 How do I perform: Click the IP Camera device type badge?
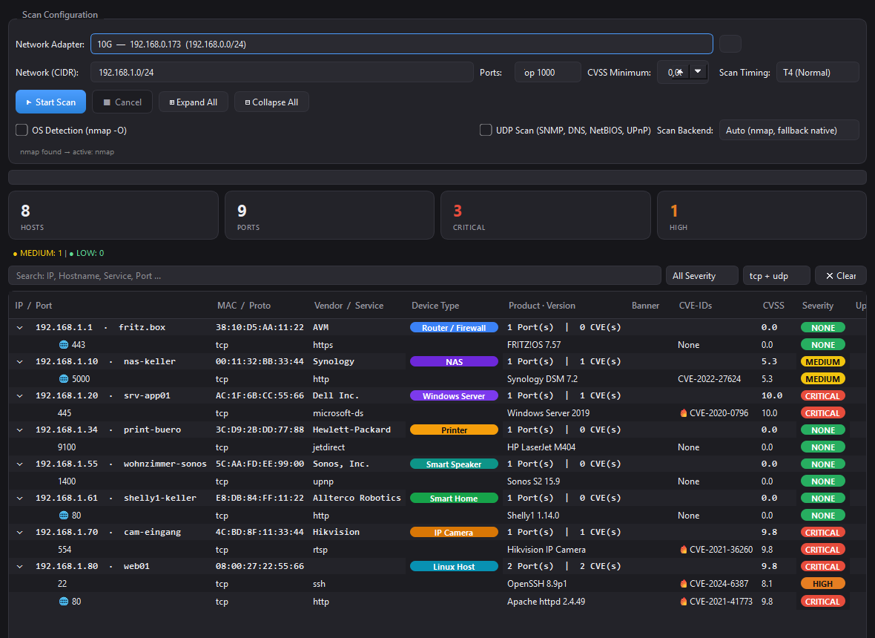[x=454, y=533]
